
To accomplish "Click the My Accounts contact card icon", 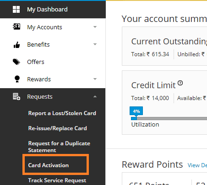I will (x=16, y=26).
